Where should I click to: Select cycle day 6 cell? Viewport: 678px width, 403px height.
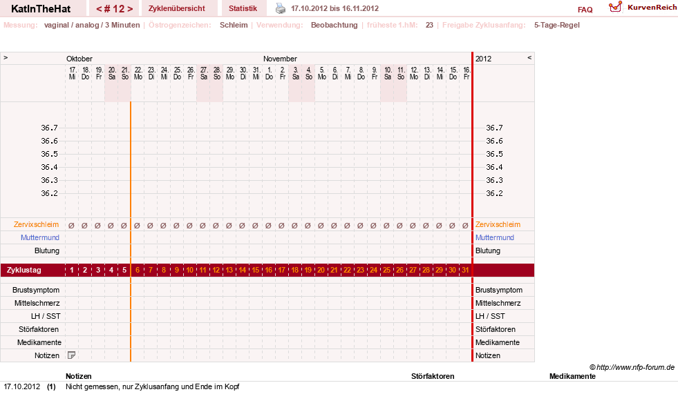(x=138, y=270)
